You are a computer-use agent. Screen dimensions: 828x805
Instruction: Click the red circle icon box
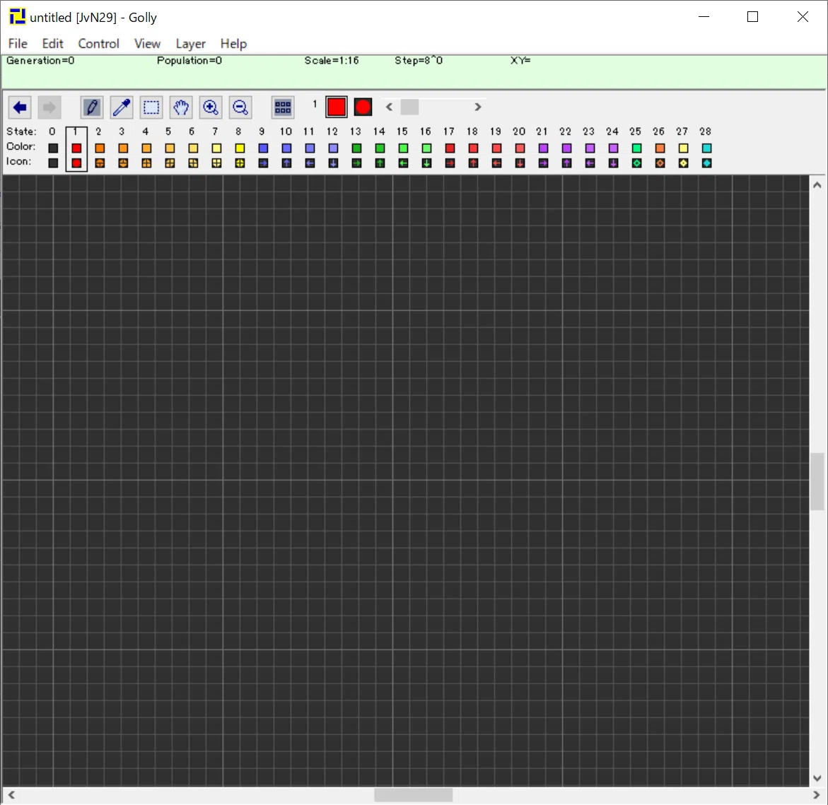coord(363,107)
